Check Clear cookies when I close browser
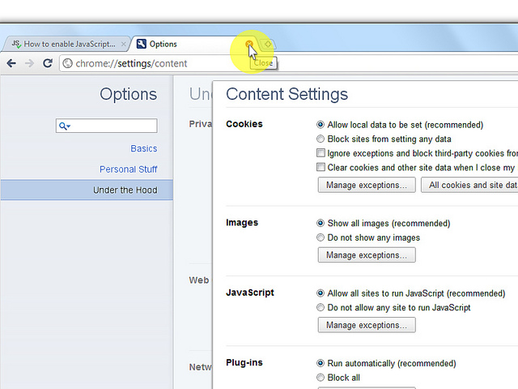Viewport: 518px width, 389px height. (321, 168)
